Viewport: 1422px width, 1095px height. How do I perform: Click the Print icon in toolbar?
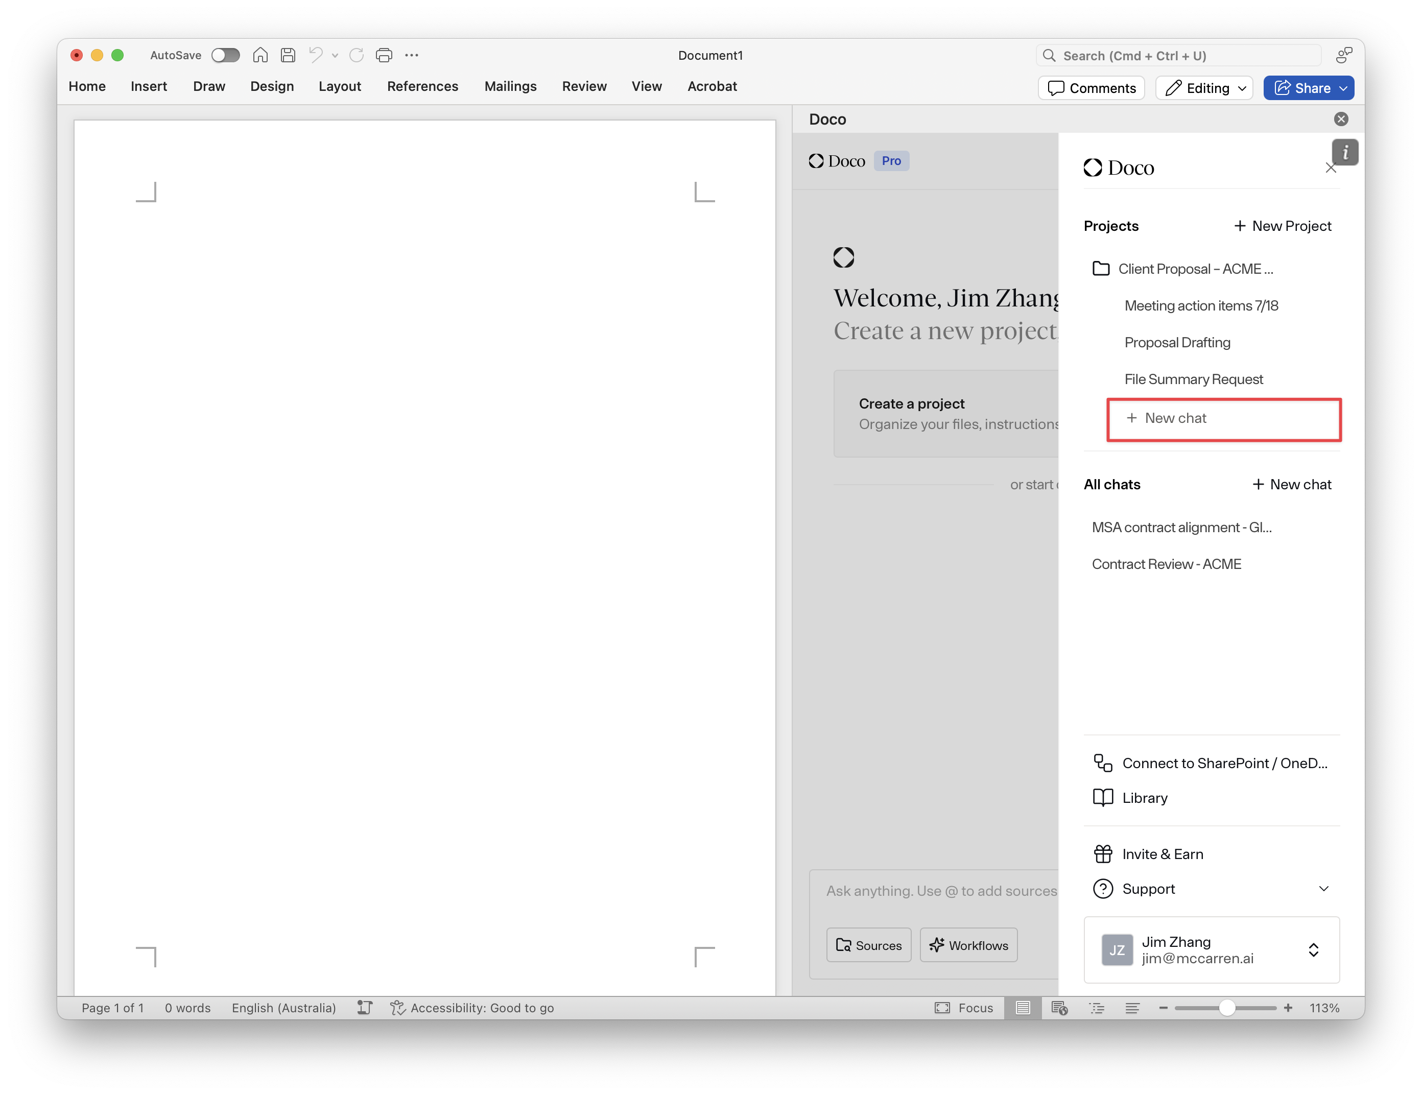[384, 55]
